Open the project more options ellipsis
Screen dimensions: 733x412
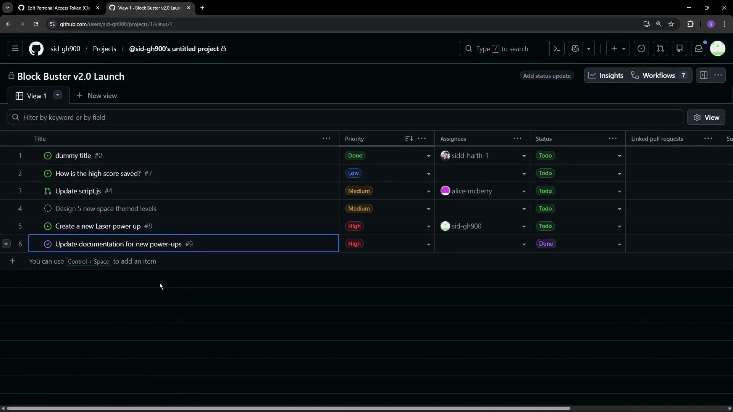point(718,76)
